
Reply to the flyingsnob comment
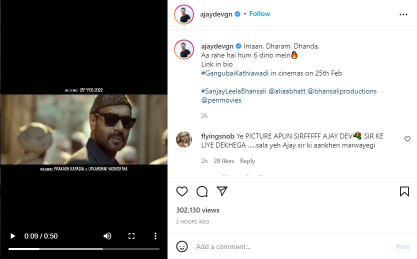(247, 161)
